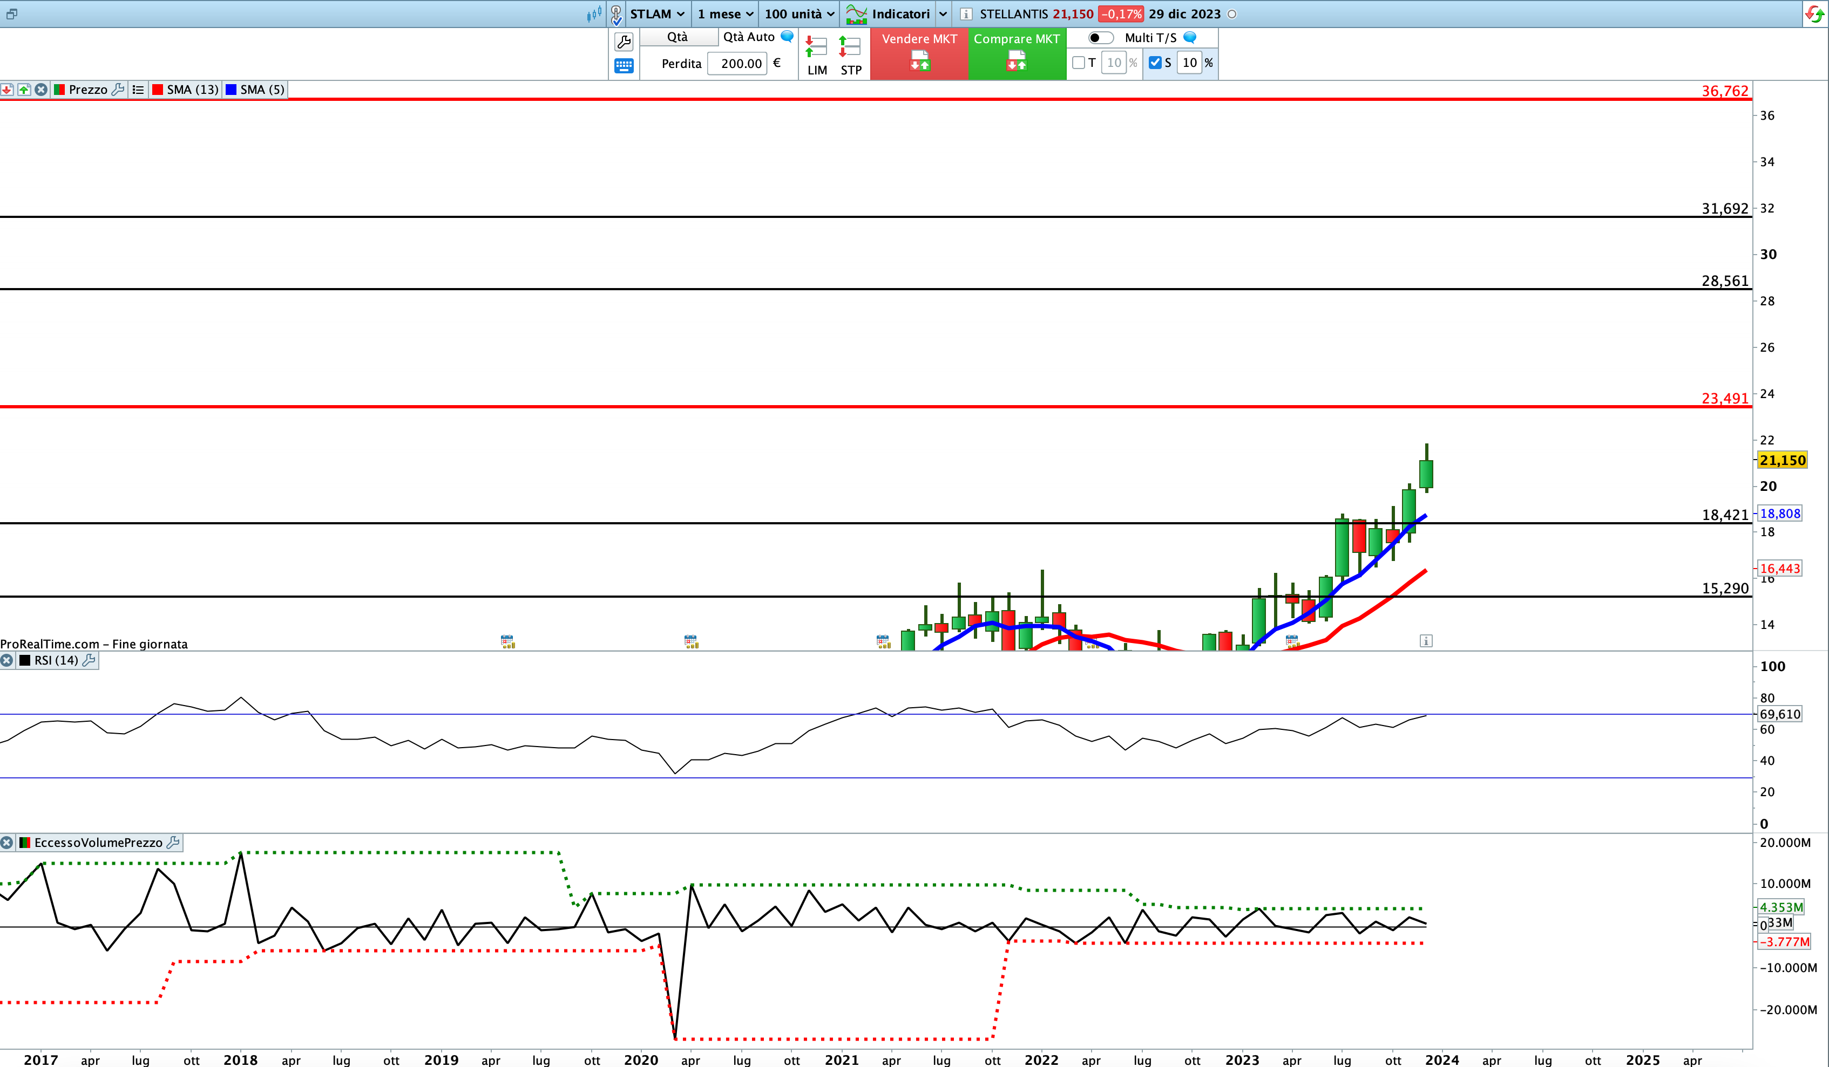This screenshot has height=1067, width=1829.
Task: Click the link-with-checkmark icon beside STLAM
Action: coord(616,14)
